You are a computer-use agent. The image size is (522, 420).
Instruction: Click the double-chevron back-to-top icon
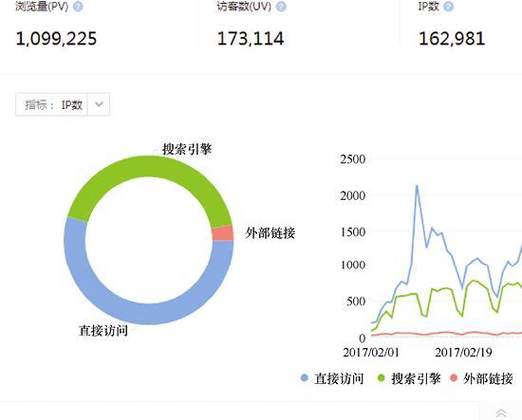coord(501,412)
